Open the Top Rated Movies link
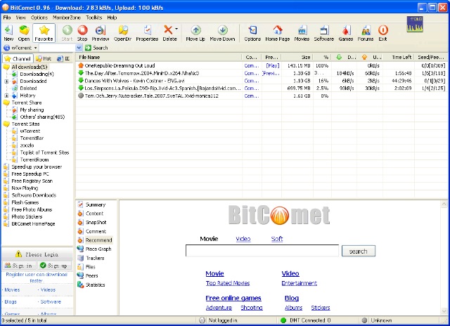The height and width of the screenshot is (326, 450). 228,283
